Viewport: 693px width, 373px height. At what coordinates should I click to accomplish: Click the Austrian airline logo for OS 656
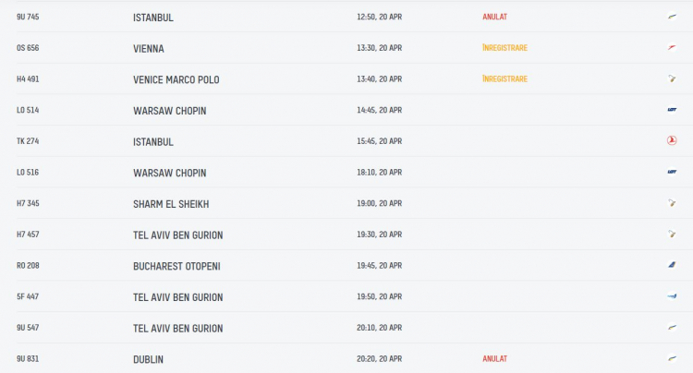click(x=672, y=48)
